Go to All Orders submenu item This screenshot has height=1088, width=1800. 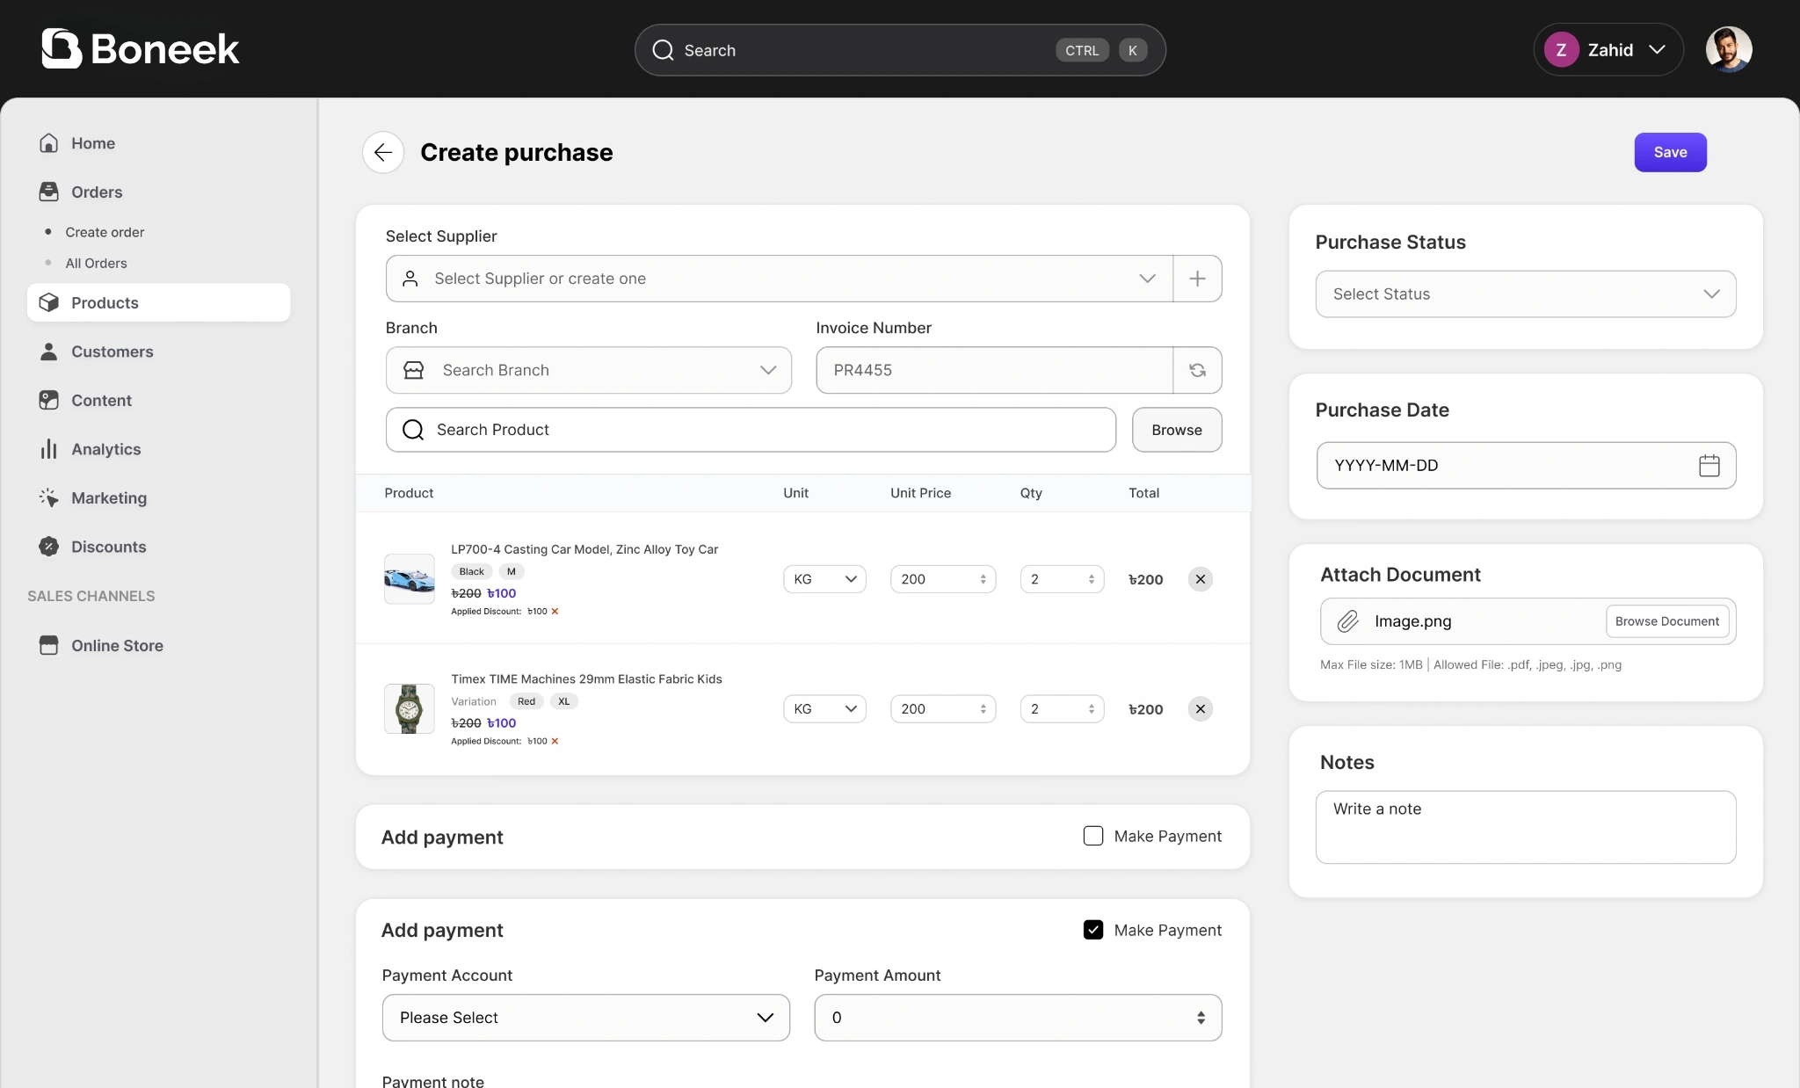pyautogui.click(x=96, y=264)
